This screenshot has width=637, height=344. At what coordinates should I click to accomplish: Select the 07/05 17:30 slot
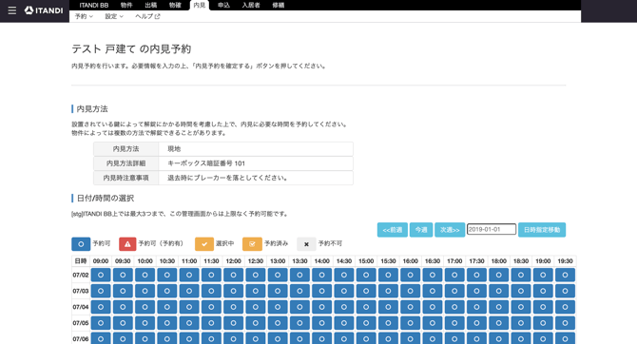pos(476,323)
